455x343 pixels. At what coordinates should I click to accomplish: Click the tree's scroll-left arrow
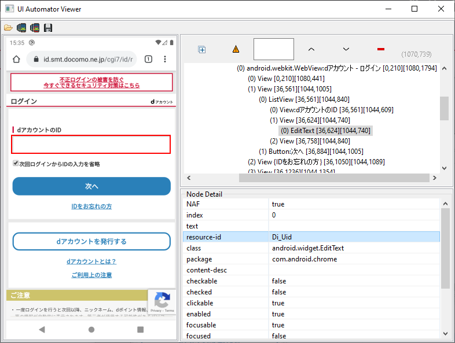(189, 178)
